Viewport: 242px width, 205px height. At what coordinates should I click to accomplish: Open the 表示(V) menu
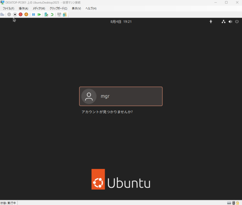[76, 8]
